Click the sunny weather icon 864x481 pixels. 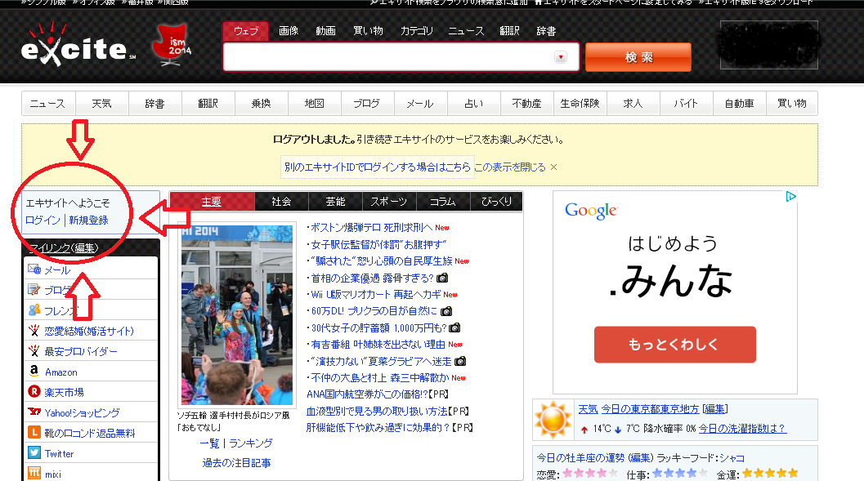[x=553, y=420]
